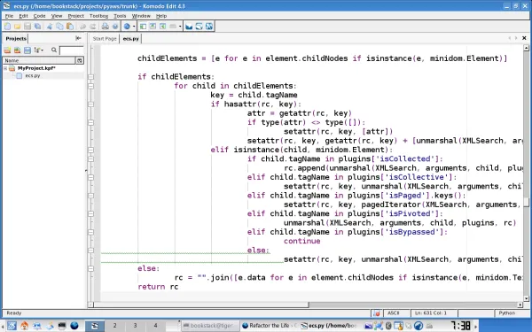Click the New Project icon in Projects panel

click(7, 50)
